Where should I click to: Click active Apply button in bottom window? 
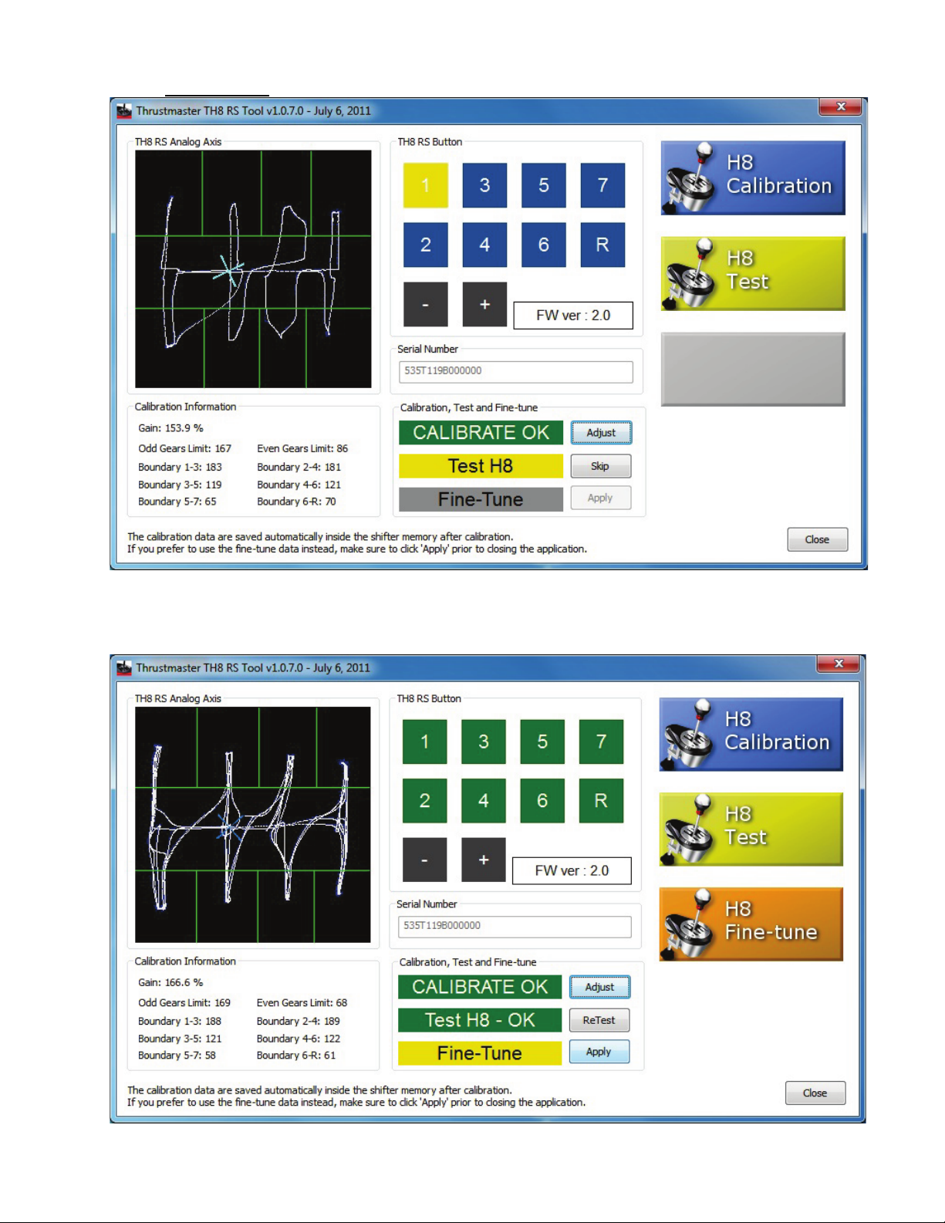pos(599,1052)
